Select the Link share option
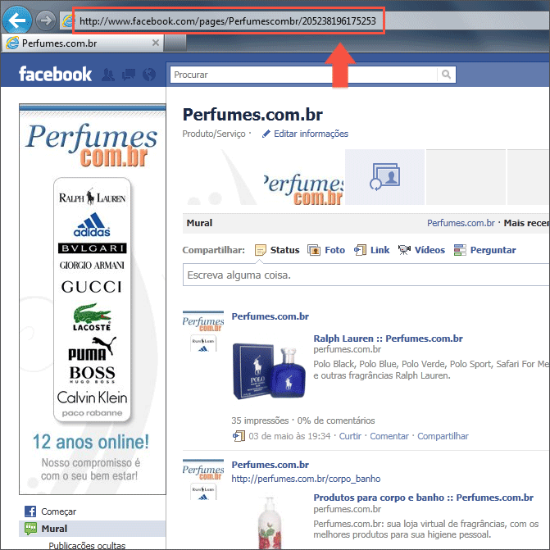 pos(380,250)
